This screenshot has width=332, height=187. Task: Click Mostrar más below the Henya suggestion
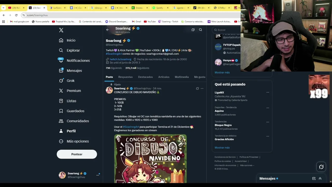[222, 72]
